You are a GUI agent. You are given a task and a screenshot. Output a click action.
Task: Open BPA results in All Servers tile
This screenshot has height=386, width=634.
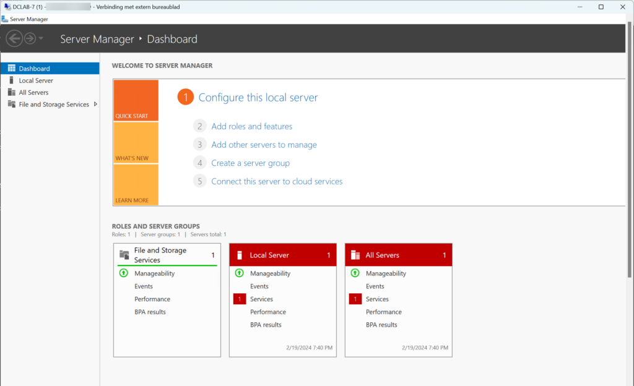[381, 325]
